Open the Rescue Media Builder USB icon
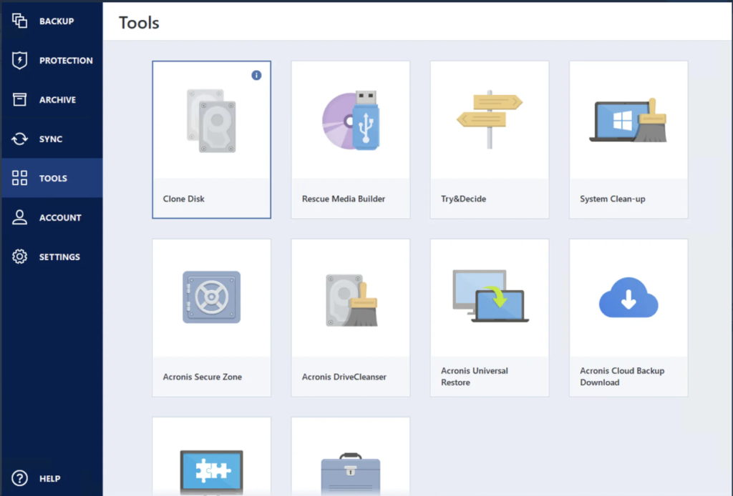 coord(350,120)
